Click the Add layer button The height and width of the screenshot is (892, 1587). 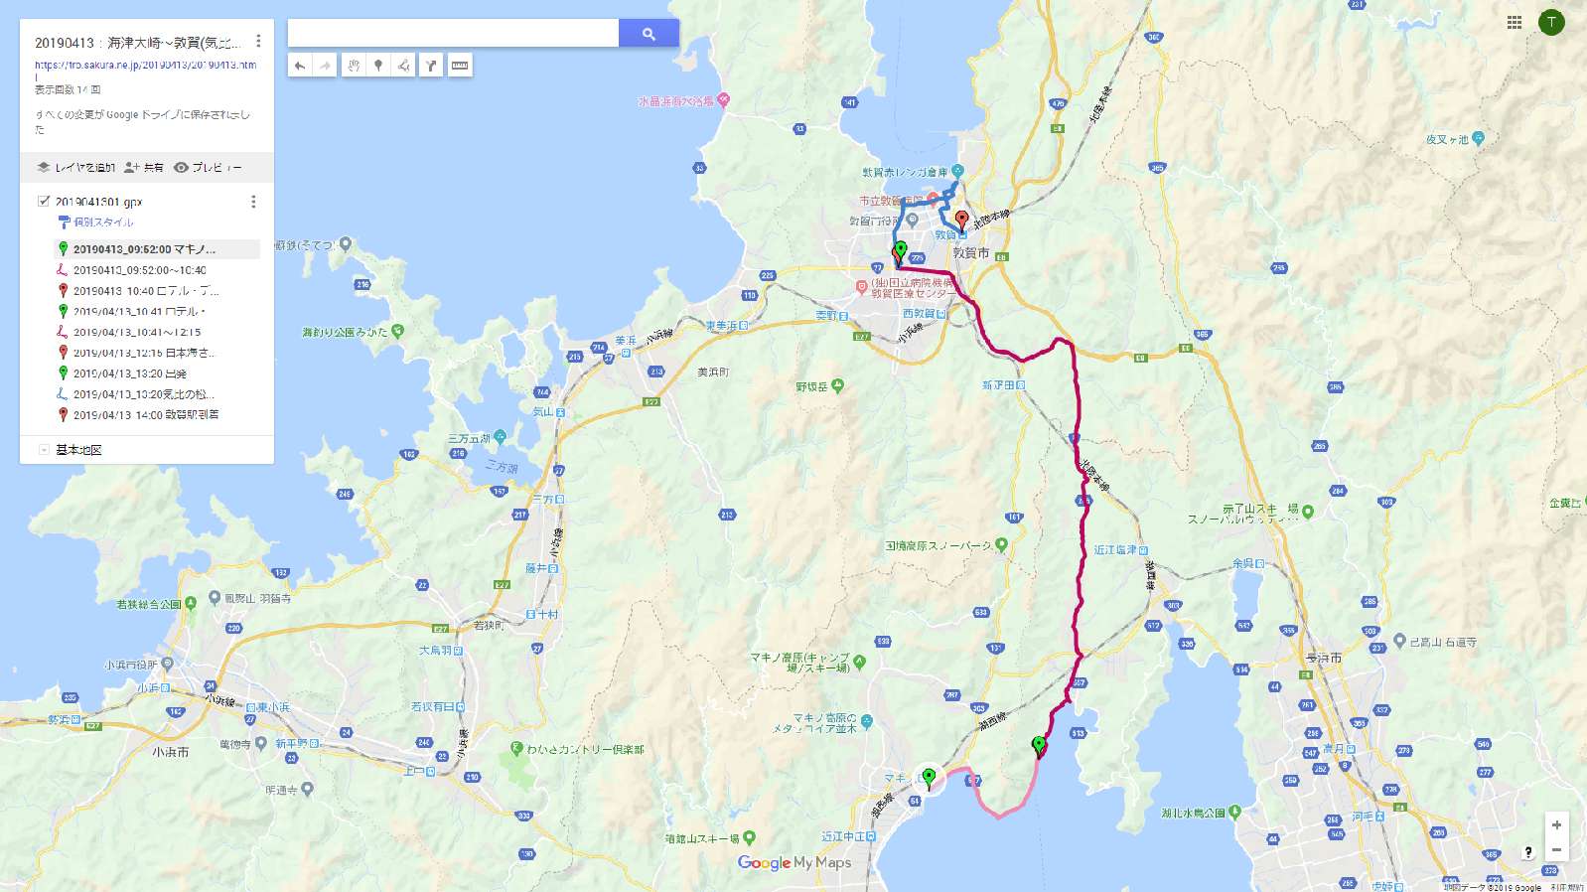coord(75,168)
